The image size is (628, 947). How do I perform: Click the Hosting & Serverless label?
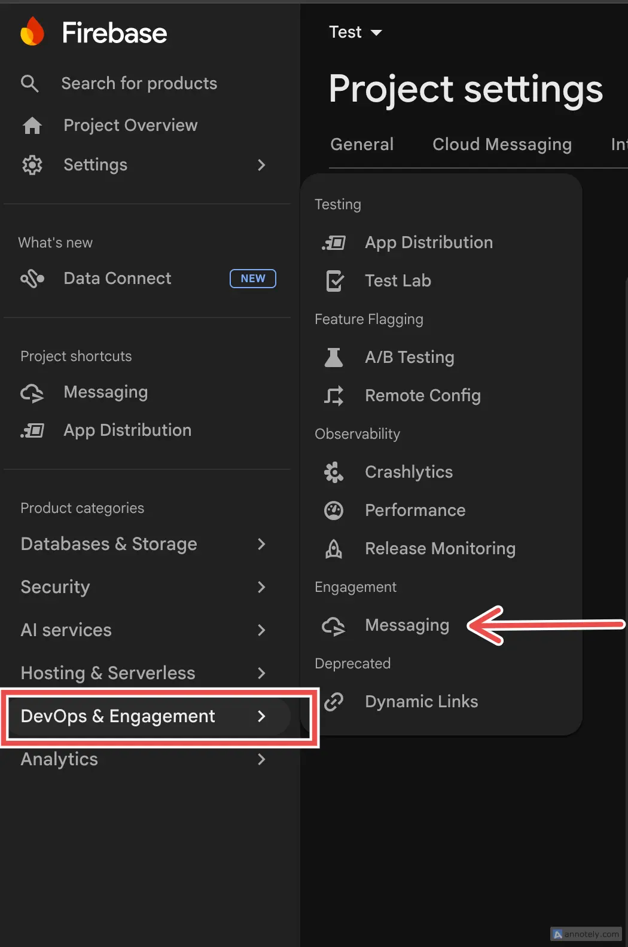click(108, 673)
